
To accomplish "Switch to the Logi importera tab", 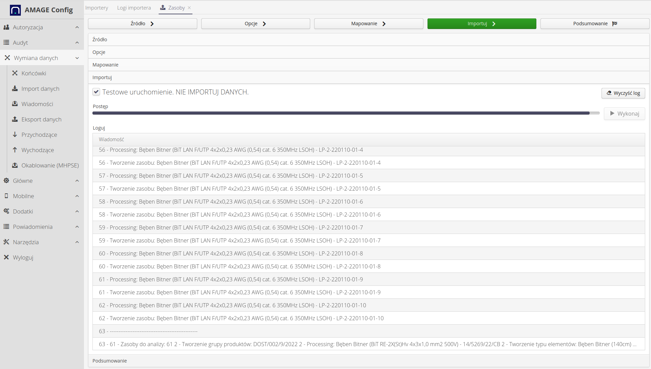I will 134,8.
